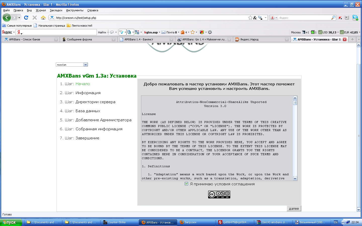Open the Вид menu
362x226 pixels.
point(29,10)
